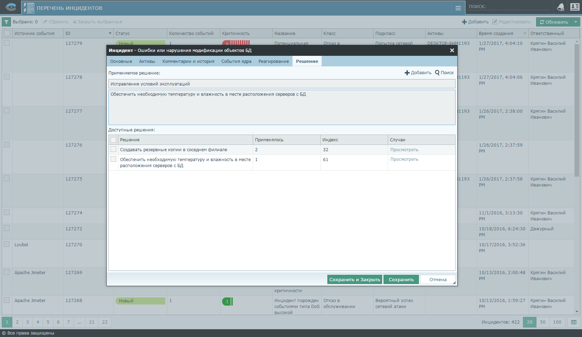Screen dimensions: 582x337
Task: Tick checkbox for incident 127275
Action: point(7,178)
